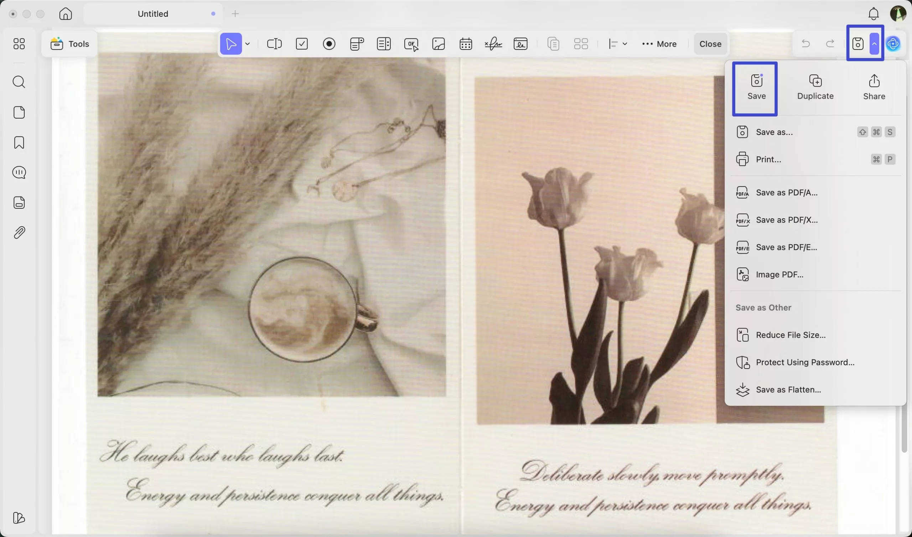Collapse the save options chevron
The width and height of the screenshot is (912, 537).
pyautogui.click(x=874, y=44)
